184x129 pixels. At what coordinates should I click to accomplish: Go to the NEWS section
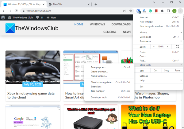pyautogui.click(x=127, y=32)
